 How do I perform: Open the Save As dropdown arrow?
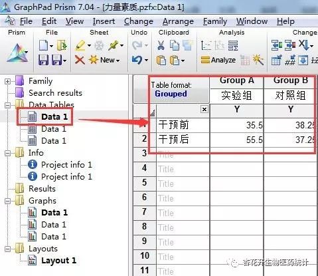click(x=64, y=61)
